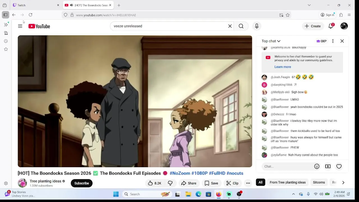Viewport: 359px width, 202px height.
Task: List all tabs with the chevron
Action: (309, 5)
